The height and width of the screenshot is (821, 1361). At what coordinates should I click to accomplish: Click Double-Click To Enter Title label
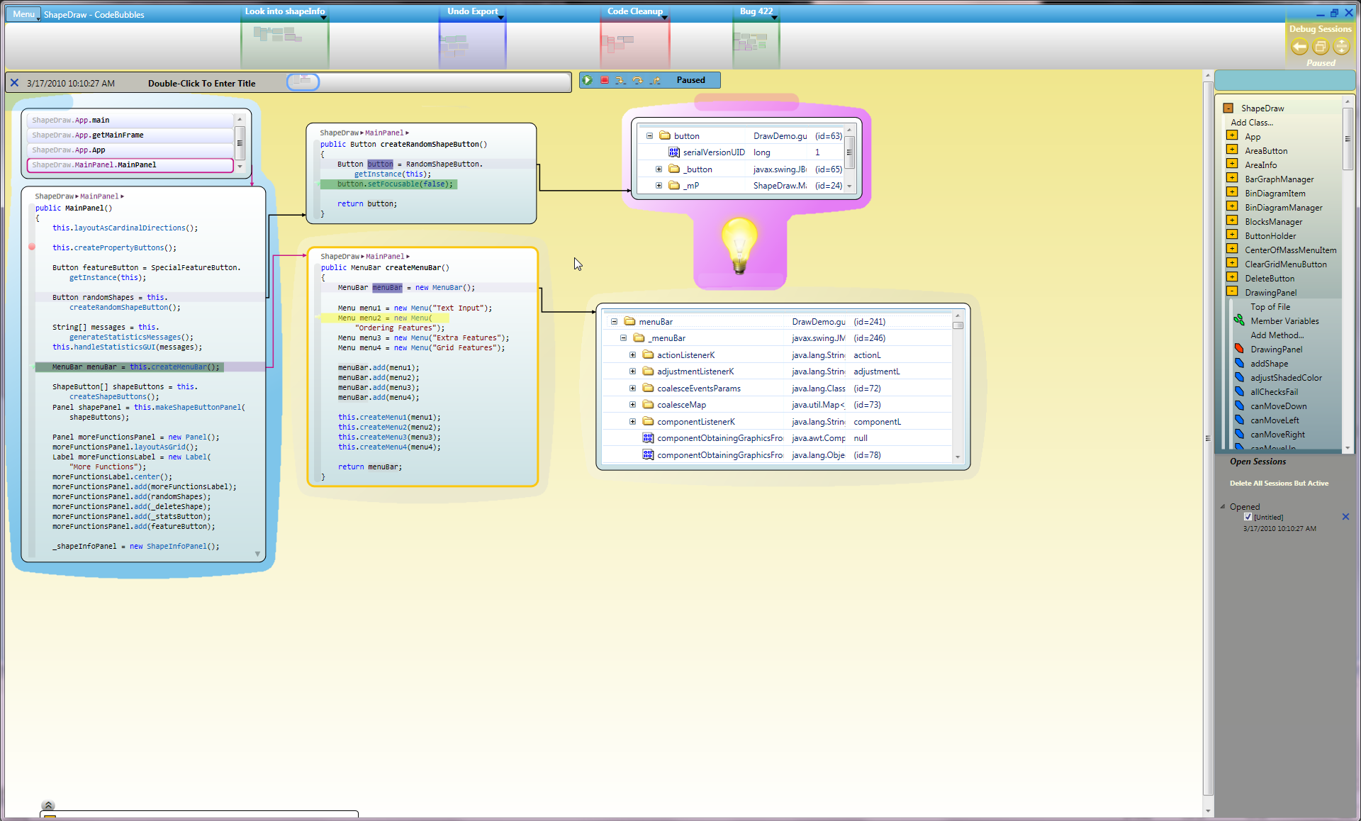tap(201, 83)
